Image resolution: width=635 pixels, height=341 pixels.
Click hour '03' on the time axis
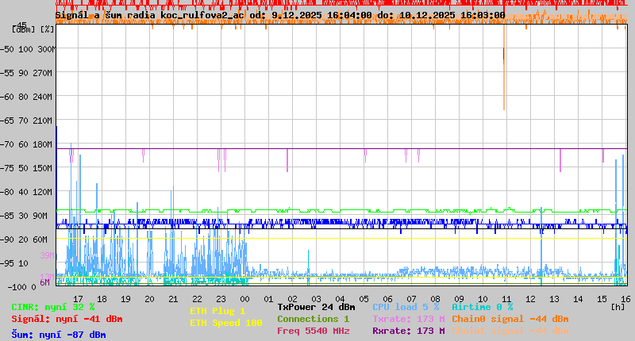pos(316,299)
